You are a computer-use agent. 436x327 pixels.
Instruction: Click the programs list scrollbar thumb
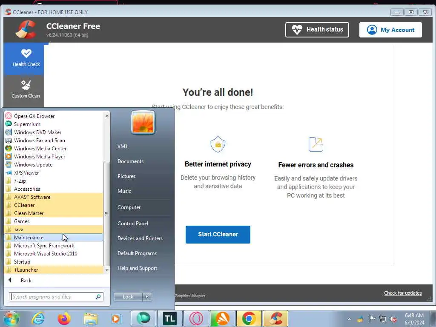tap(106, 214)
